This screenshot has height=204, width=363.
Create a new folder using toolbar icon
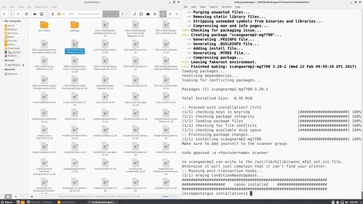tap(148, 14)
